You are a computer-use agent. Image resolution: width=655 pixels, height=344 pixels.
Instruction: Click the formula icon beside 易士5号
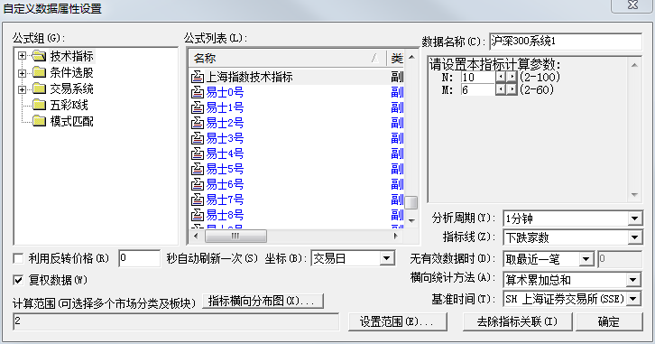pos(198,169)
